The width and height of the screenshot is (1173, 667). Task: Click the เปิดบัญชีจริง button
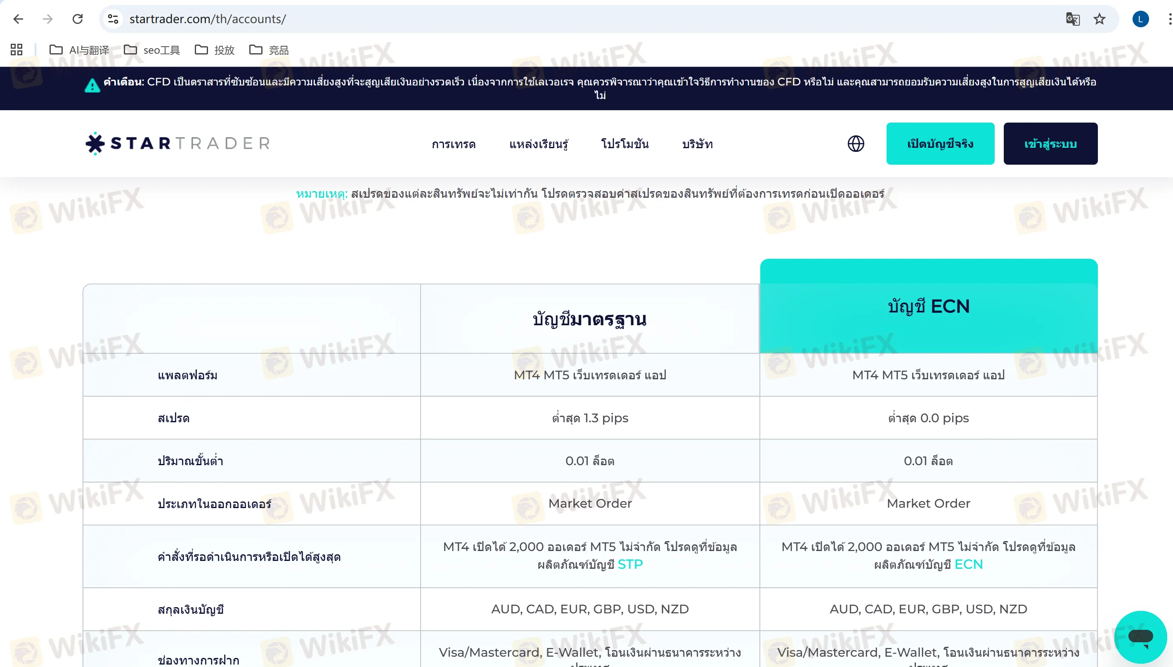[x=941, y=143]
